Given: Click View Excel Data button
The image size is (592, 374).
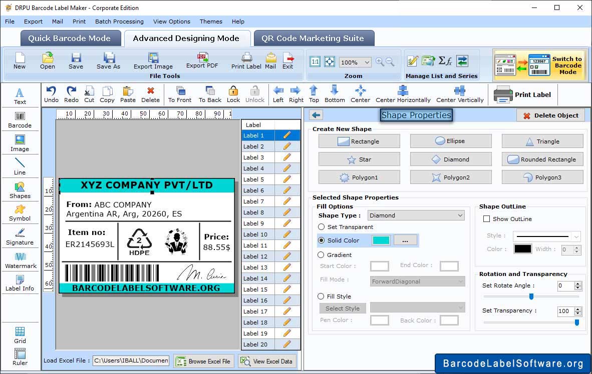Looking at the screenshot, I should click(267, 361).
